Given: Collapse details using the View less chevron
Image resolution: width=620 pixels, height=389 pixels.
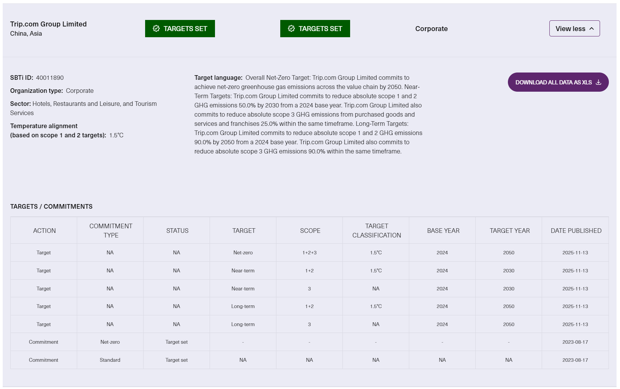Looking at the screenshot, I should pyautogui.click(x=592, y=29).
